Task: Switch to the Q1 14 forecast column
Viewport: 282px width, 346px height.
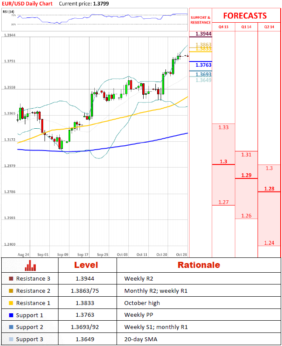Action: click(246, 27)
